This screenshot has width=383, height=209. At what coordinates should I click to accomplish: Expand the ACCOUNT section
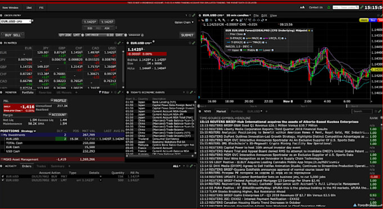(x=57, y=115)
